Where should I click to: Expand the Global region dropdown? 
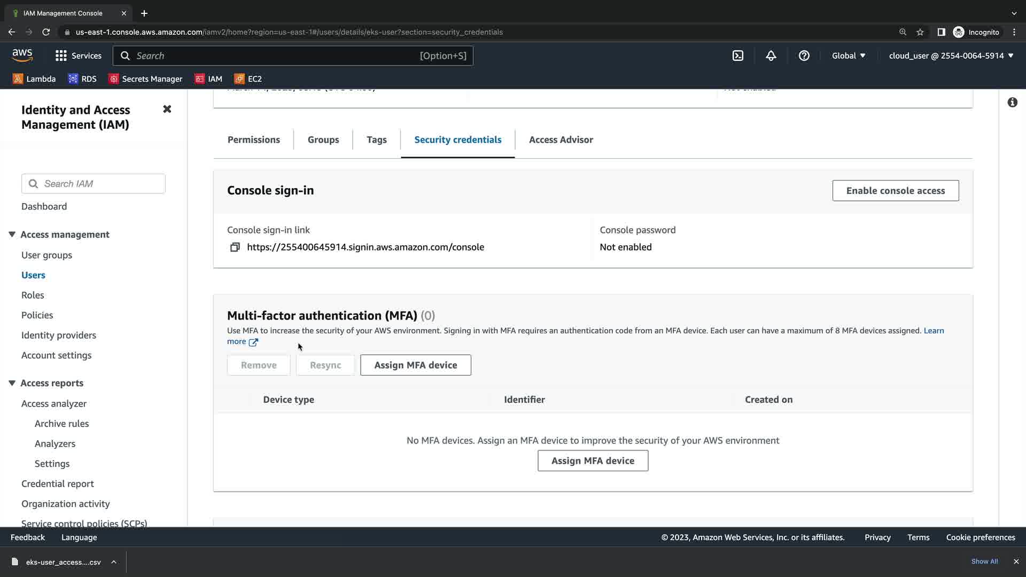point(848,56)
